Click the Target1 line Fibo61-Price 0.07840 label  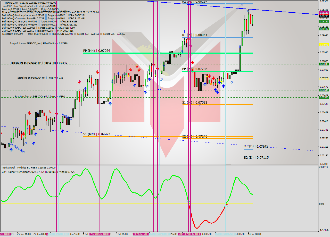pos(39,63)
